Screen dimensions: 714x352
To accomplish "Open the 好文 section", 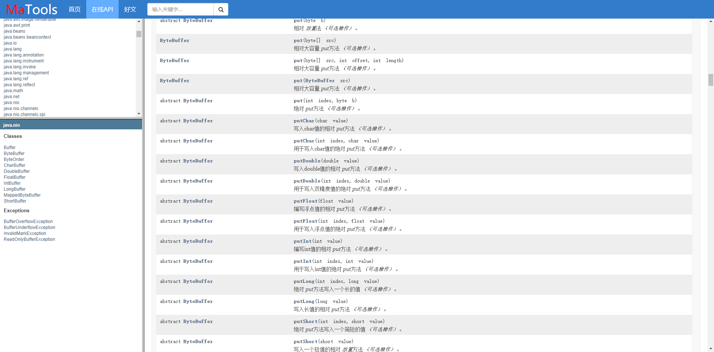I will (130, 9).
